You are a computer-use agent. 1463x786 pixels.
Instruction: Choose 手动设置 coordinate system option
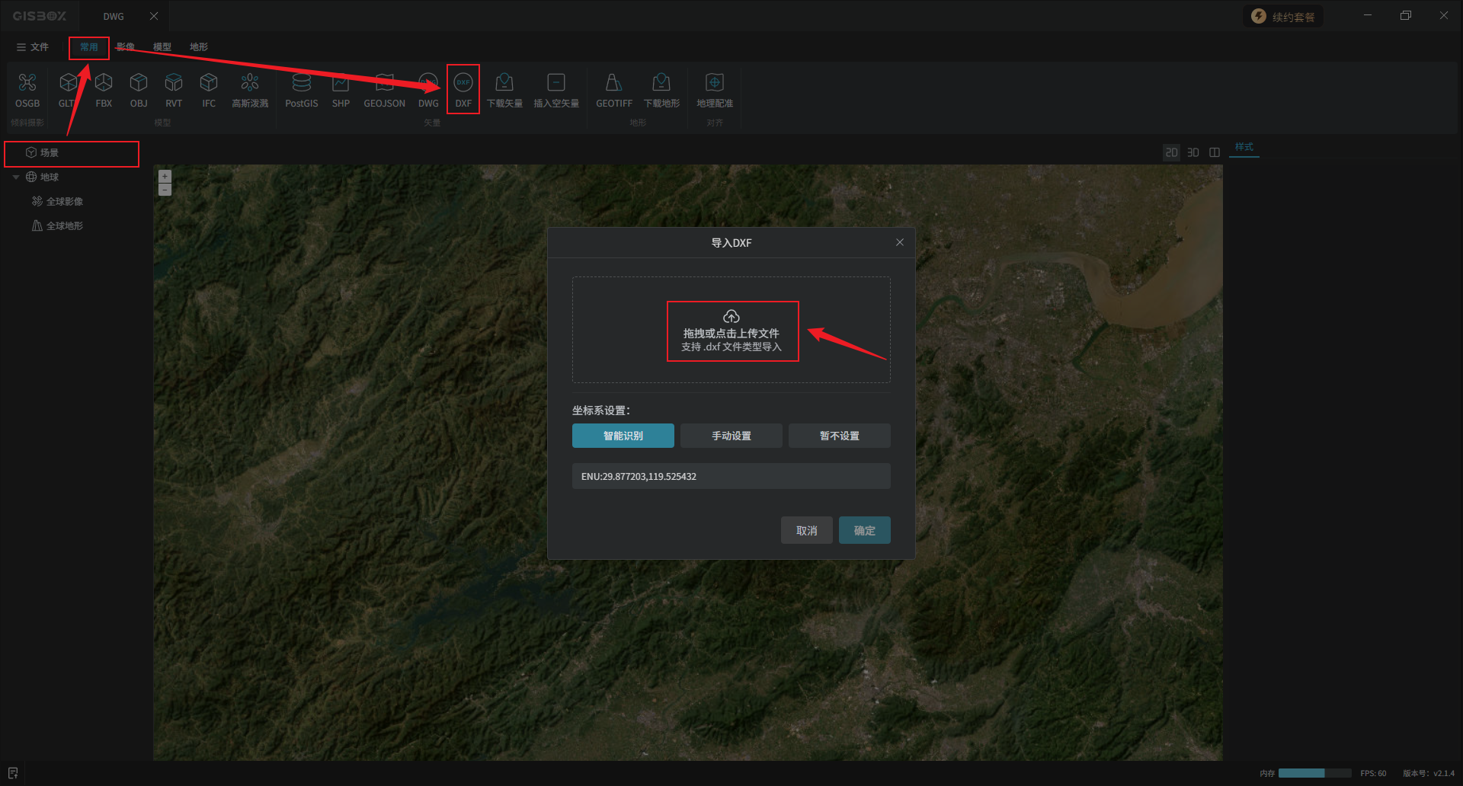point(731,436)
